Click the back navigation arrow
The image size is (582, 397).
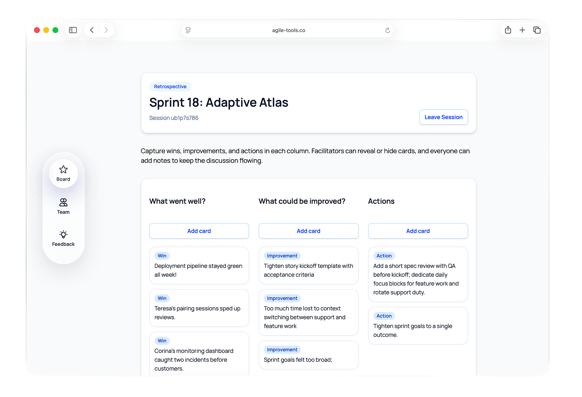(x=92, y=30)
